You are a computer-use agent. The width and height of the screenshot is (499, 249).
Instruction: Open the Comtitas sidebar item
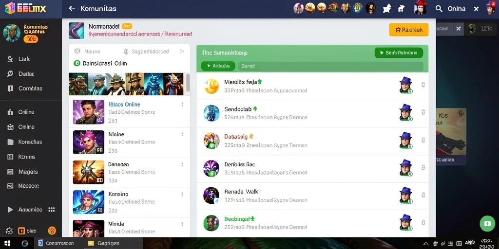24,89
